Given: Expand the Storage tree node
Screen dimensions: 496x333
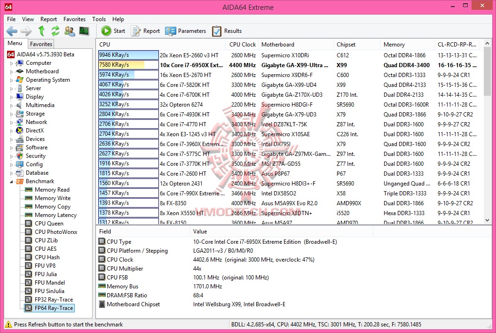Looking at the screenshot, I should pyautogui.click(x=11, y=114).
